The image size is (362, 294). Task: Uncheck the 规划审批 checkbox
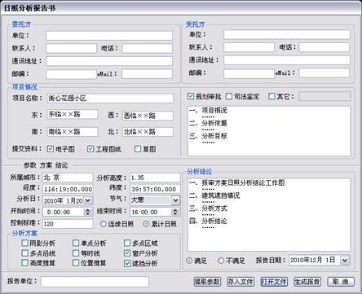coord(191,96)
